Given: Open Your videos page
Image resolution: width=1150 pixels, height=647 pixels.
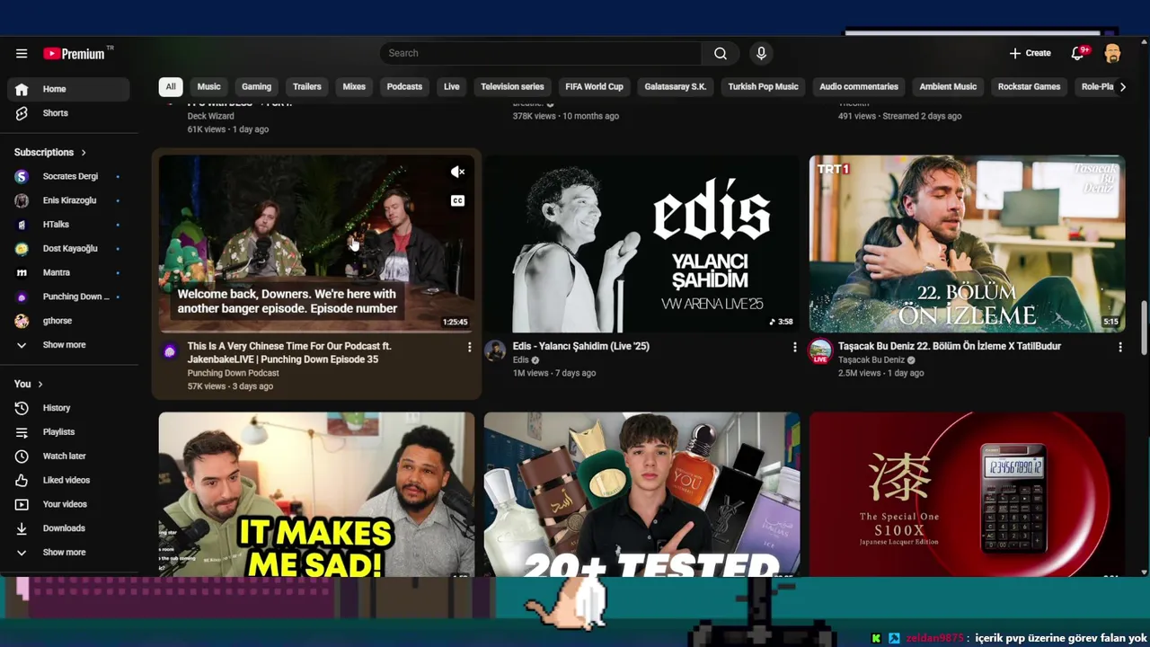Looking at the screenshot, I should (68, 504).
